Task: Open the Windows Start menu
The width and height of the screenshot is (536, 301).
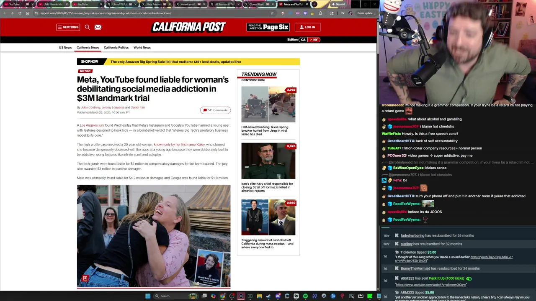Action: click(x=148, y=296)
